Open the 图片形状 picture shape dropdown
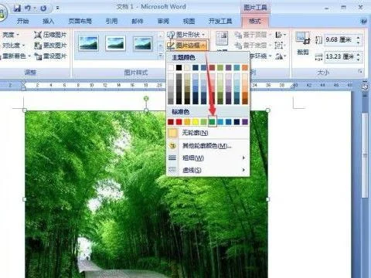The height and width of the screenshot is (278, 371). (186, 35)
